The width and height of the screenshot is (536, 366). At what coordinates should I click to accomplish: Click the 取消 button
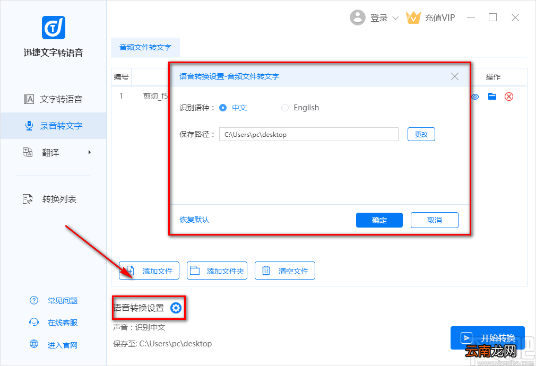click(x=435, y=220)
